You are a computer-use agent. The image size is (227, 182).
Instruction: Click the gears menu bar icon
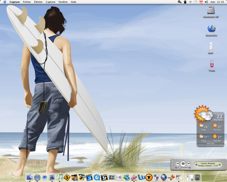(180, 2)
